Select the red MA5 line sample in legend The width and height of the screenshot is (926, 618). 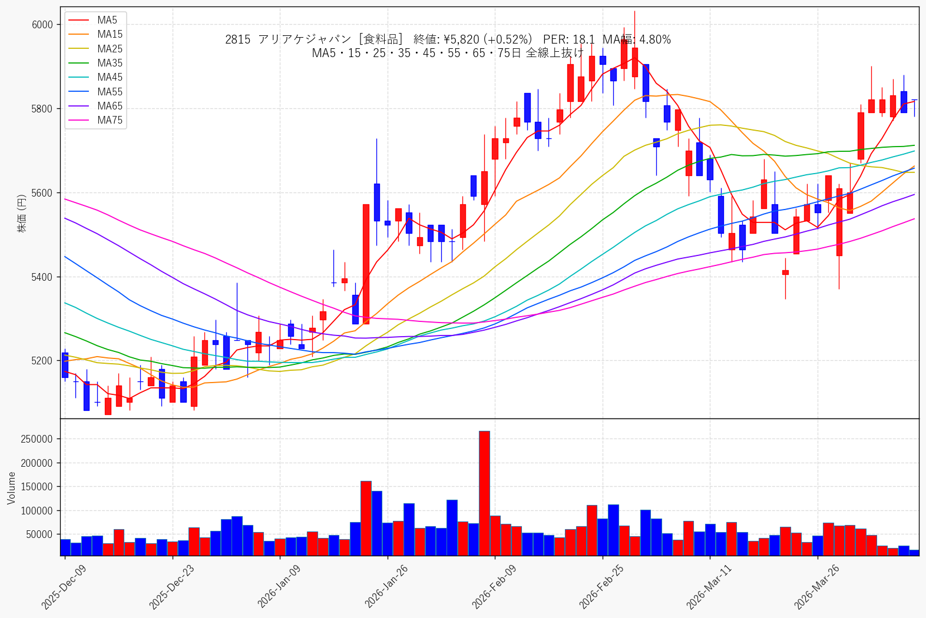coord(79,20)
